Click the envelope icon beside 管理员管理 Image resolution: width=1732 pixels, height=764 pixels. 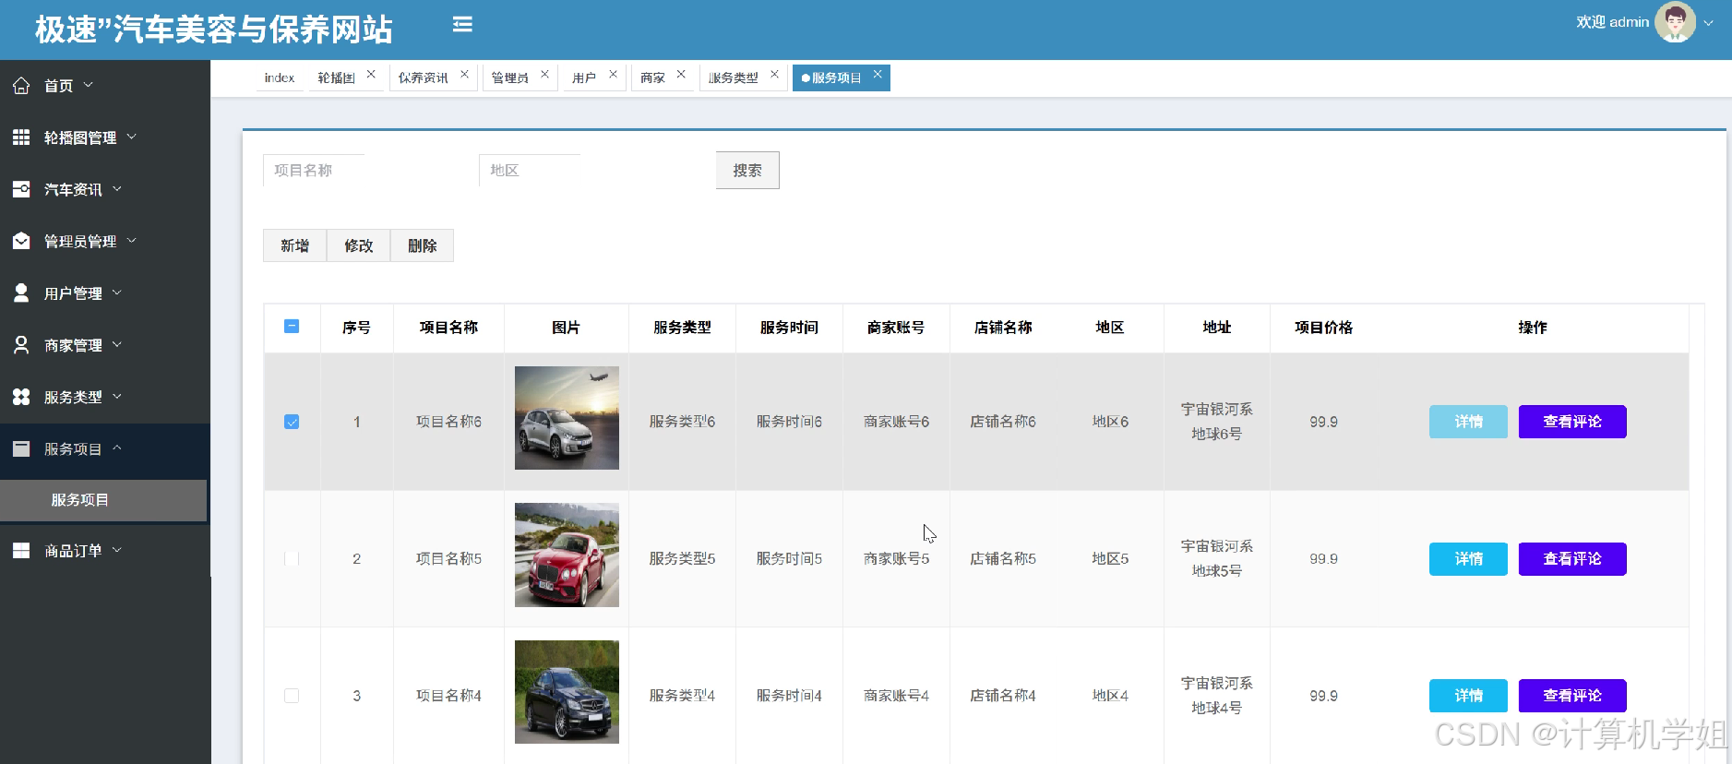click(x=21, y=241)
